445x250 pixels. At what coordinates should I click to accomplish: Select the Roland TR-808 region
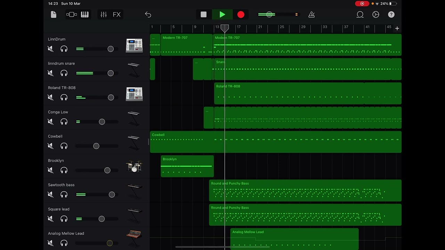[308, 93]
